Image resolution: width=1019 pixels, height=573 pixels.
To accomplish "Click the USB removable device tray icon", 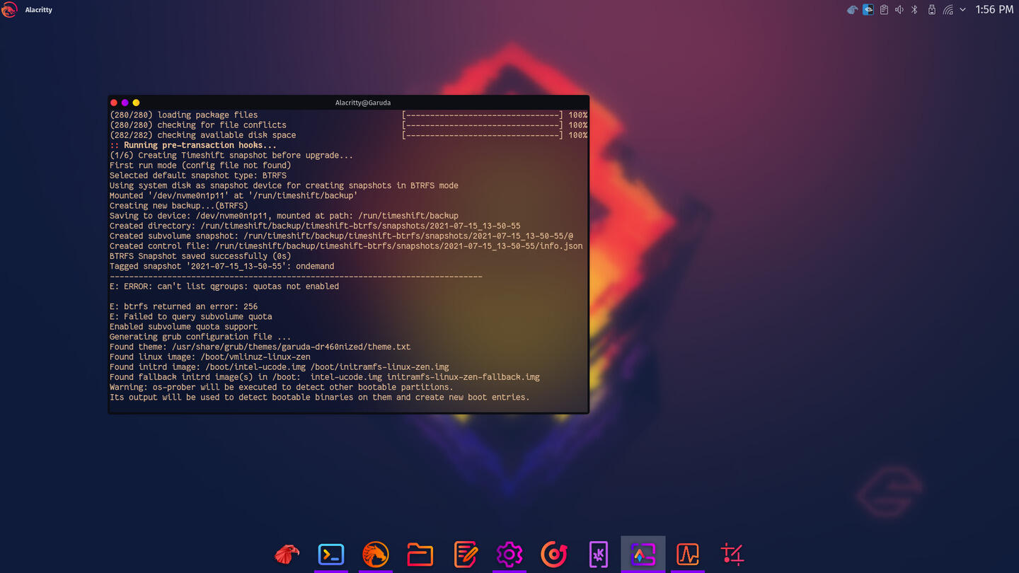I will 931,10.
